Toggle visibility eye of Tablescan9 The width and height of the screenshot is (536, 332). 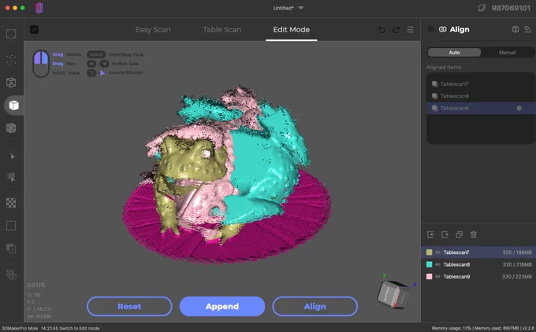coord(438,276)
